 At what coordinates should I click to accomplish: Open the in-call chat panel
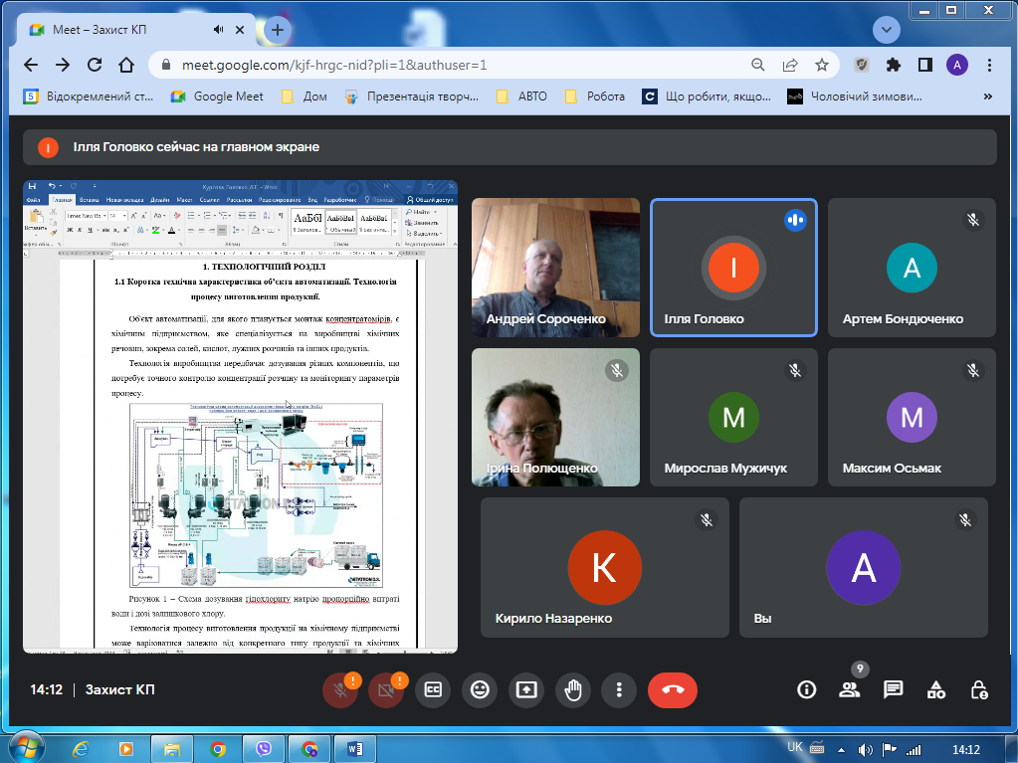click(893, 689)
